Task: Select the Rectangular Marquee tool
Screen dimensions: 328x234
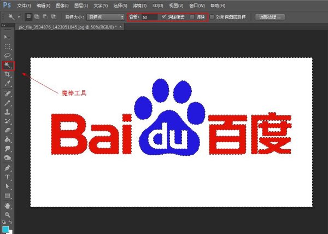Action: 7,46
